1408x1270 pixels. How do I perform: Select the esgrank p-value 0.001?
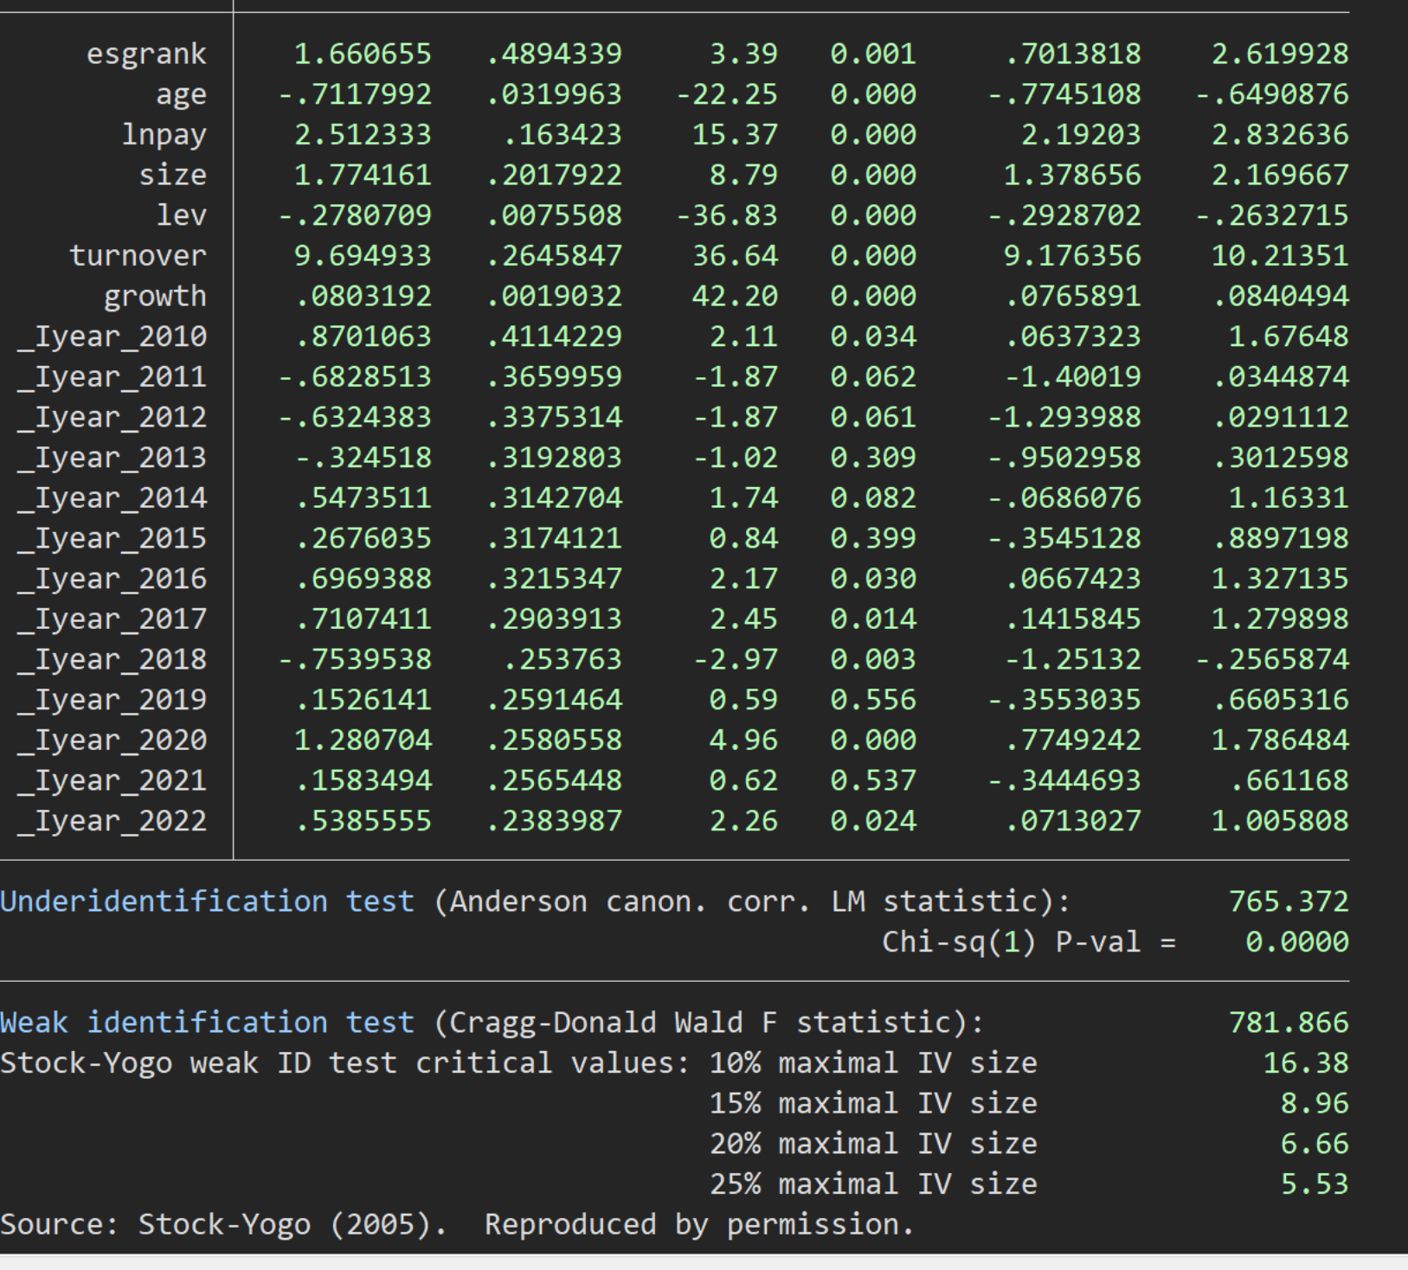[873, 54]
